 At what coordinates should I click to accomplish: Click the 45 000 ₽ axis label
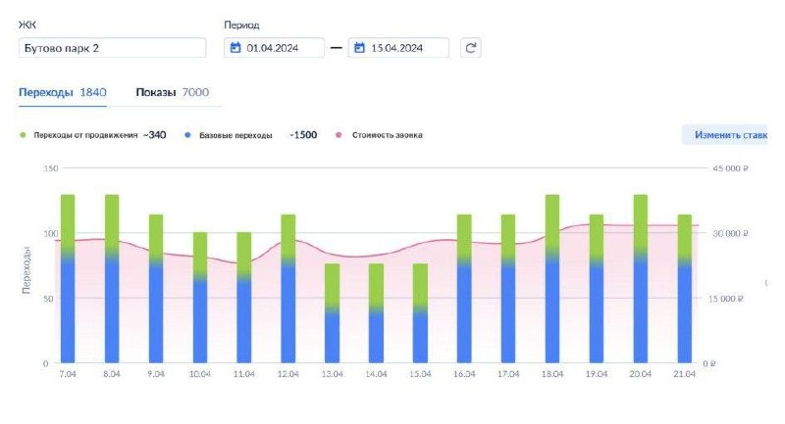730,168
